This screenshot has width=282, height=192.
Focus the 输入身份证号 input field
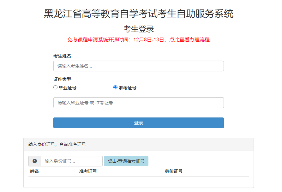pos(72,161)
